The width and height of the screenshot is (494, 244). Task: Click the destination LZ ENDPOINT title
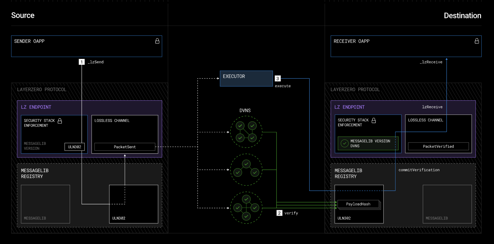(350, 107)
